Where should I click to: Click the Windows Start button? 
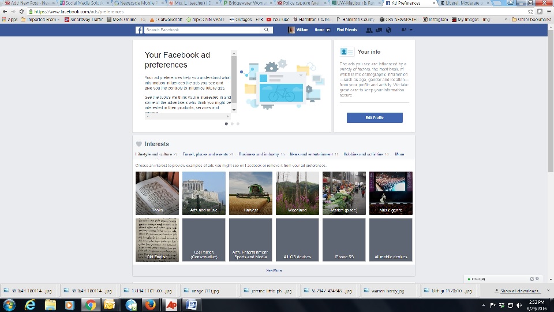[9, 305]
